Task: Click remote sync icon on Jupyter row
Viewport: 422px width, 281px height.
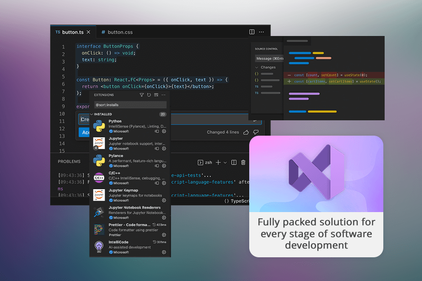Action: point(156,148)
